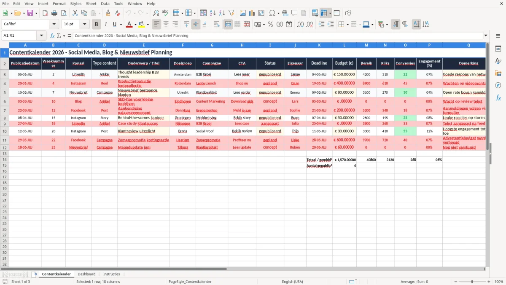This screenshot has height=285, width=506.
Task: Click the Clone Formatting paintbrush icon
Action: [x=108, y=13]
